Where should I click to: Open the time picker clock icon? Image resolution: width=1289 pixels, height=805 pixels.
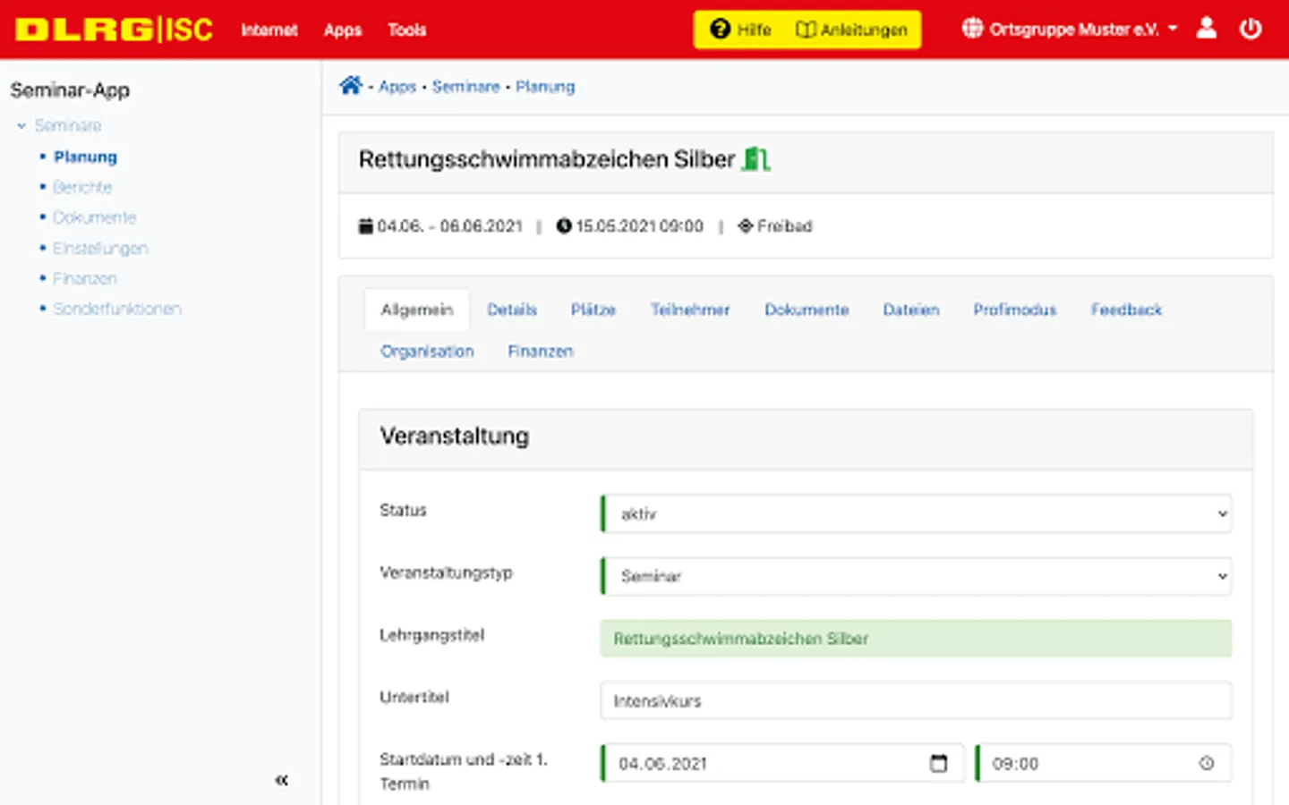pos(1207,763)
